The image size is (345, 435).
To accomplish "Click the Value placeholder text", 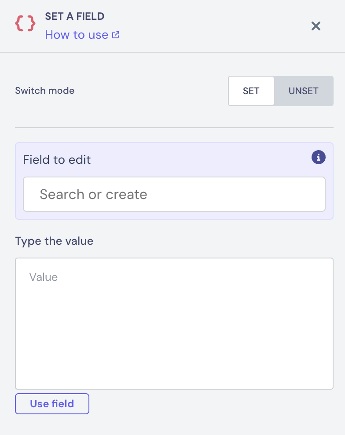I will [43, 277].
